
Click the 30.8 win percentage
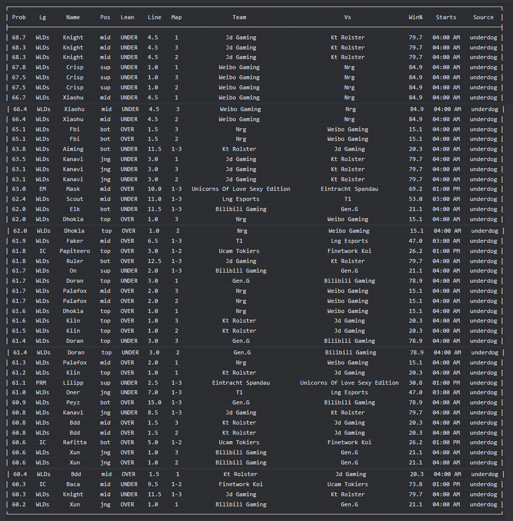(416, 383)
